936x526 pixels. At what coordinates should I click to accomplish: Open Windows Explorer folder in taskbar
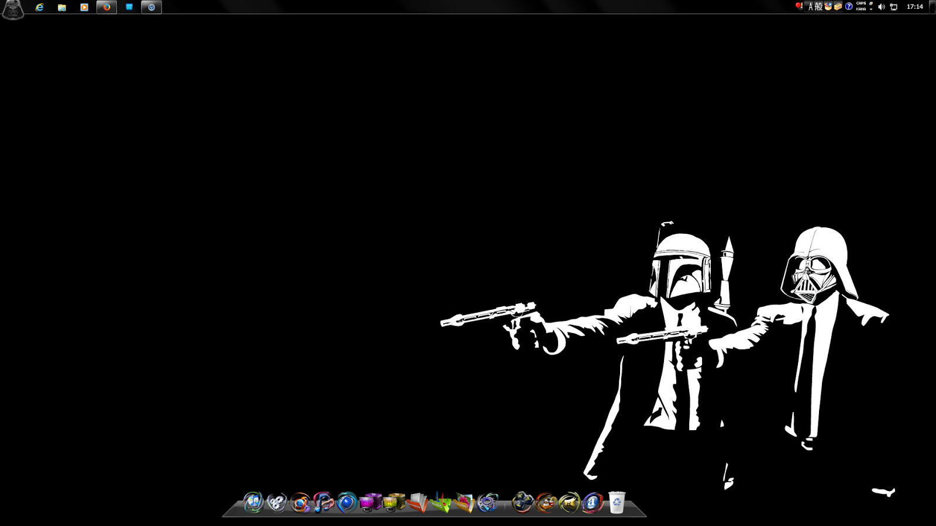pyautogui.click(x=62, y=7)
